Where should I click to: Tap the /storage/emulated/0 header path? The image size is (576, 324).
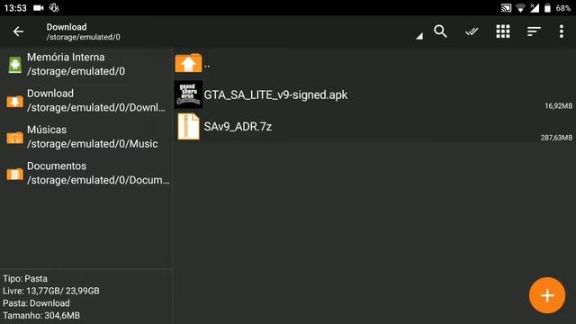coord(84,37)
